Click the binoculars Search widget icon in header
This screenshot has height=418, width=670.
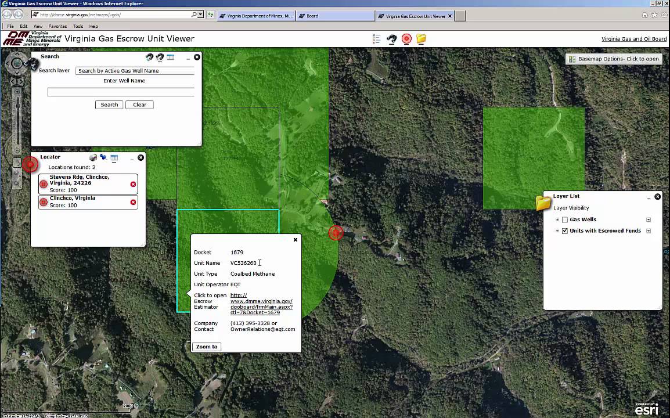coord(391,39)
